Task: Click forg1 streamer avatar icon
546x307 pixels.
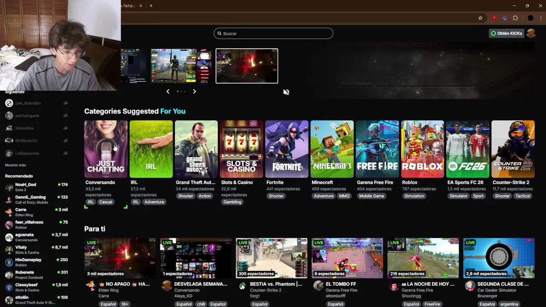Action: (x=242, y=286)
